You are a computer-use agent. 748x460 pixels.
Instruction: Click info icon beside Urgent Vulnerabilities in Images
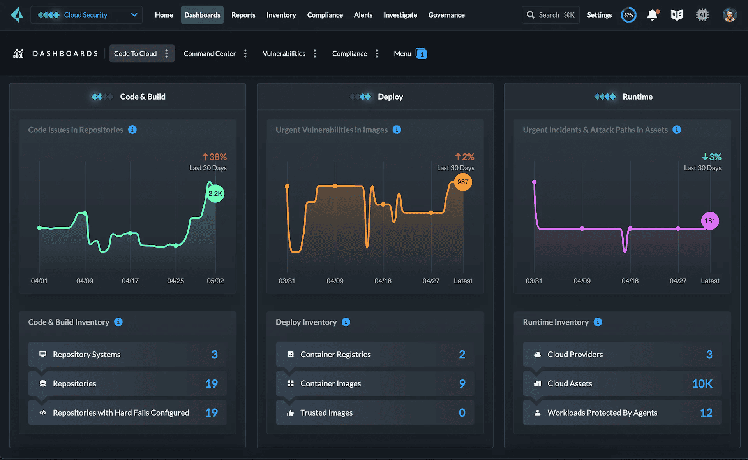(397, 130)
